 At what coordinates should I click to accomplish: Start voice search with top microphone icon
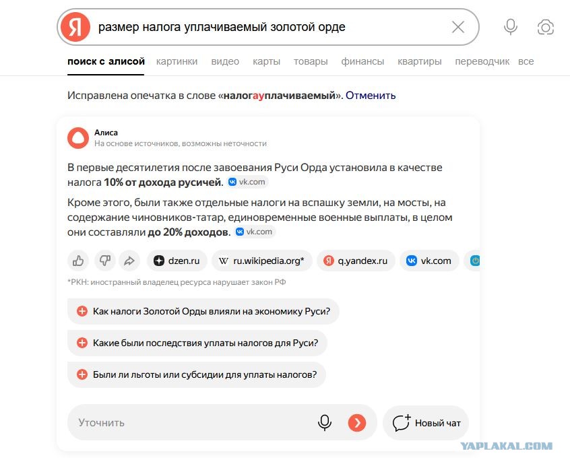[x=511, y=27]
